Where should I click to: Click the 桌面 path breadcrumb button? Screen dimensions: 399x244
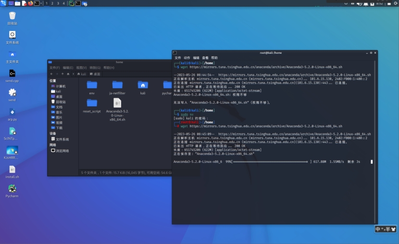(x=95, y=74)
